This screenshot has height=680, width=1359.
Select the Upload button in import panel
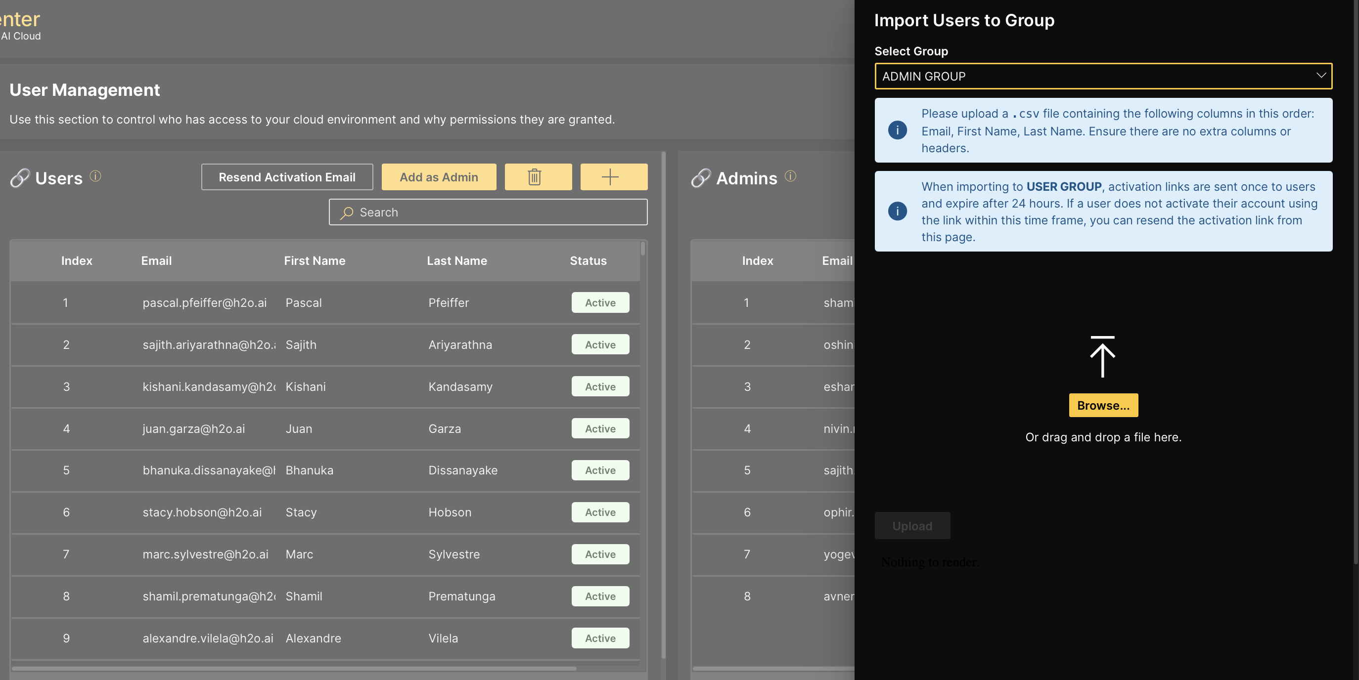click(912, 525)
